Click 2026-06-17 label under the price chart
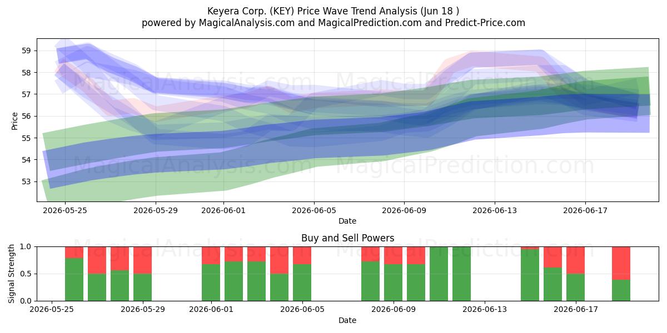 click(585, 210)
